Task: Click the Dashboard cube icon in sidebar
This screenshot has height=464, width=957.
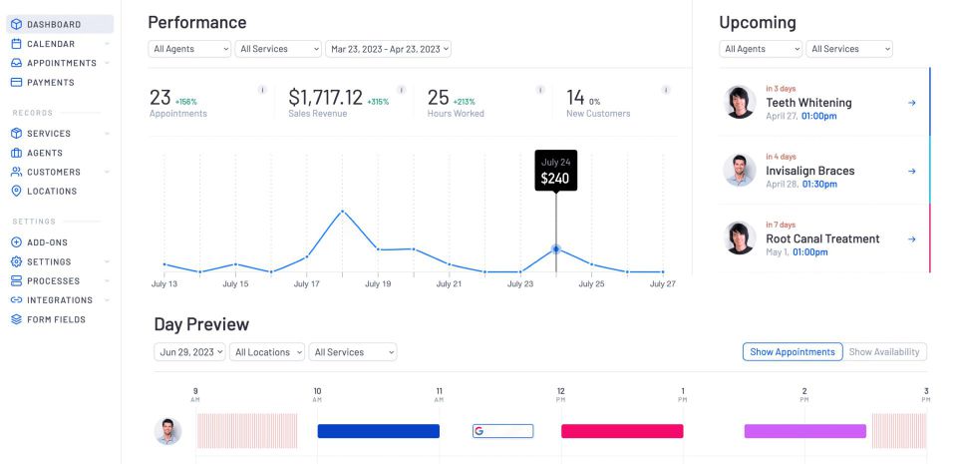Action: click(x=16, y=24)
